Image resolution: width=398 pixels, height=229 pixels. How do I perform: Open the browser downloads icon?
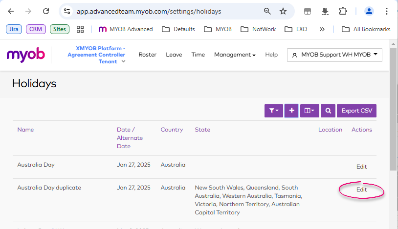tap(325, 11)
